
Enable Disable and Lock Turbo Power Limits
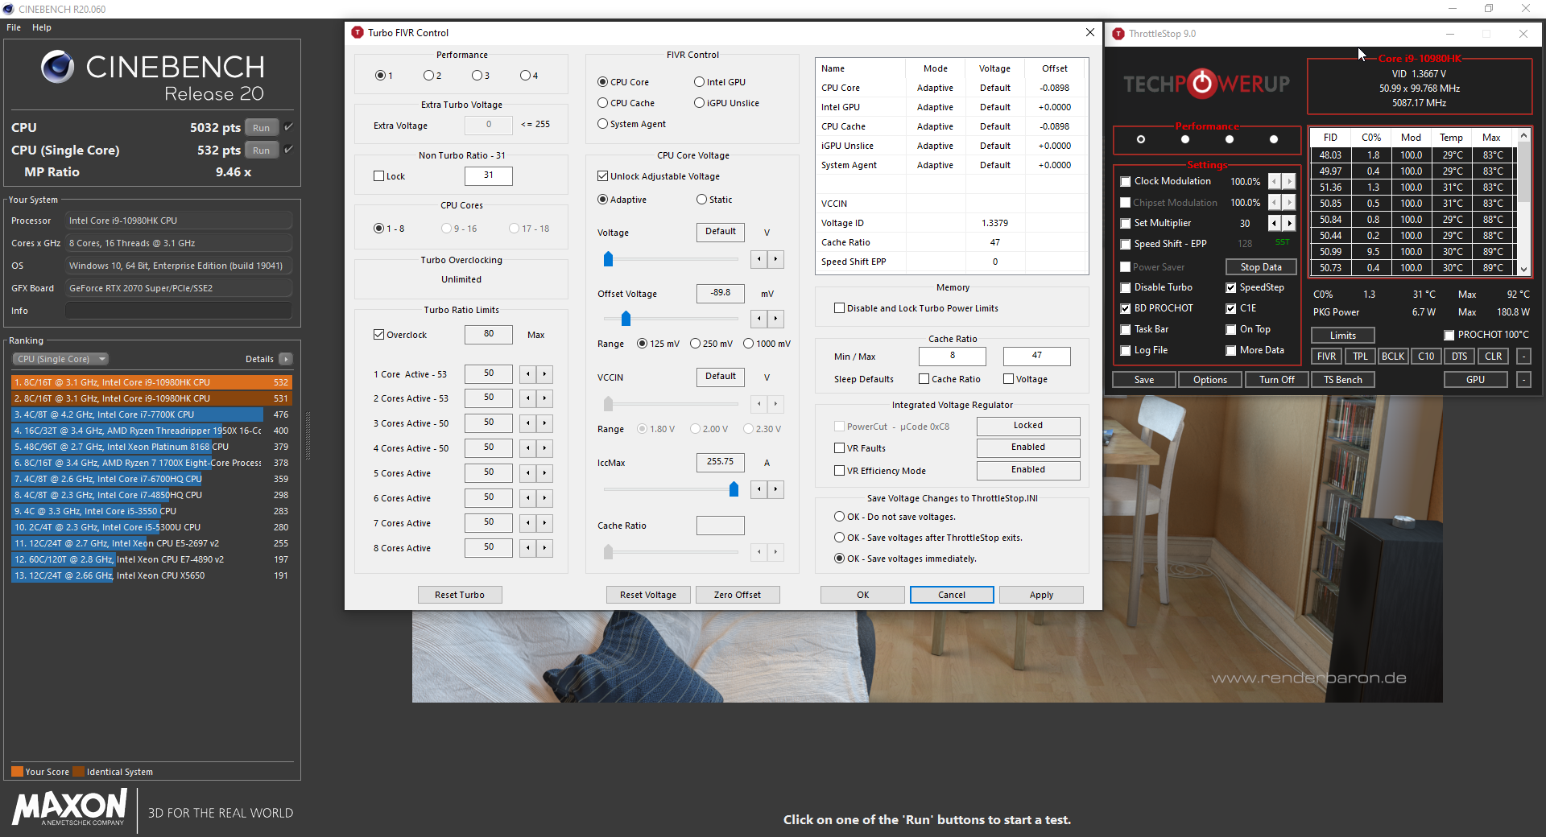(x=839, y=308)
